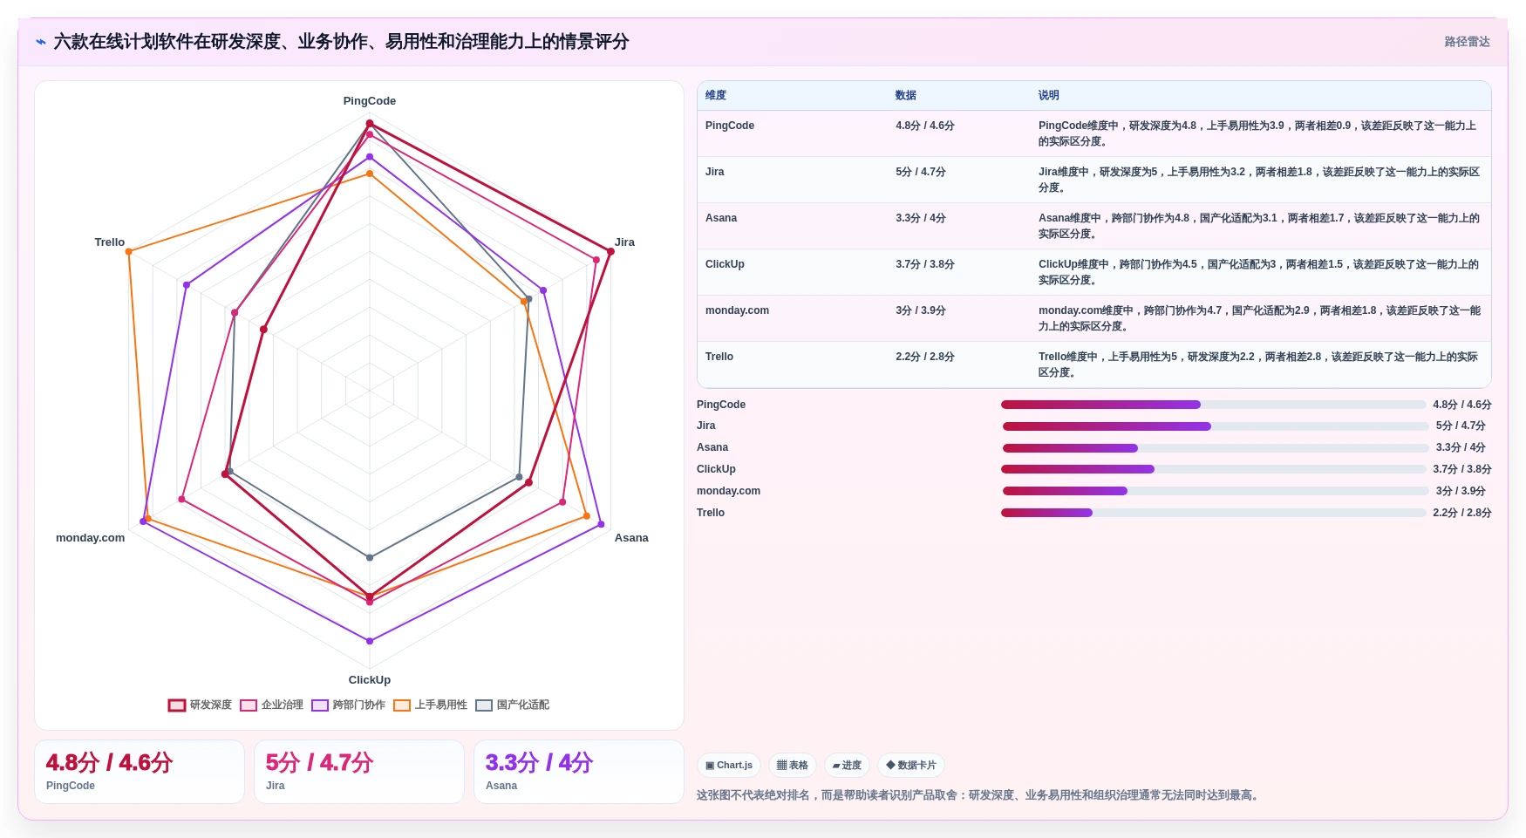Screen dimensions: 1526x838
Task: Select the Trello table row name
Action: pos(719,357)
